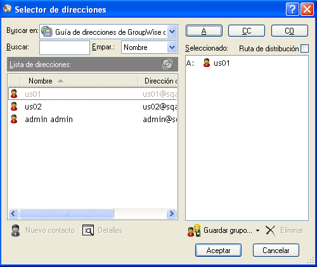Viewport: 317px width, 267px height.
Task: Click the Eliminar X icon
Action: point(271,230)
